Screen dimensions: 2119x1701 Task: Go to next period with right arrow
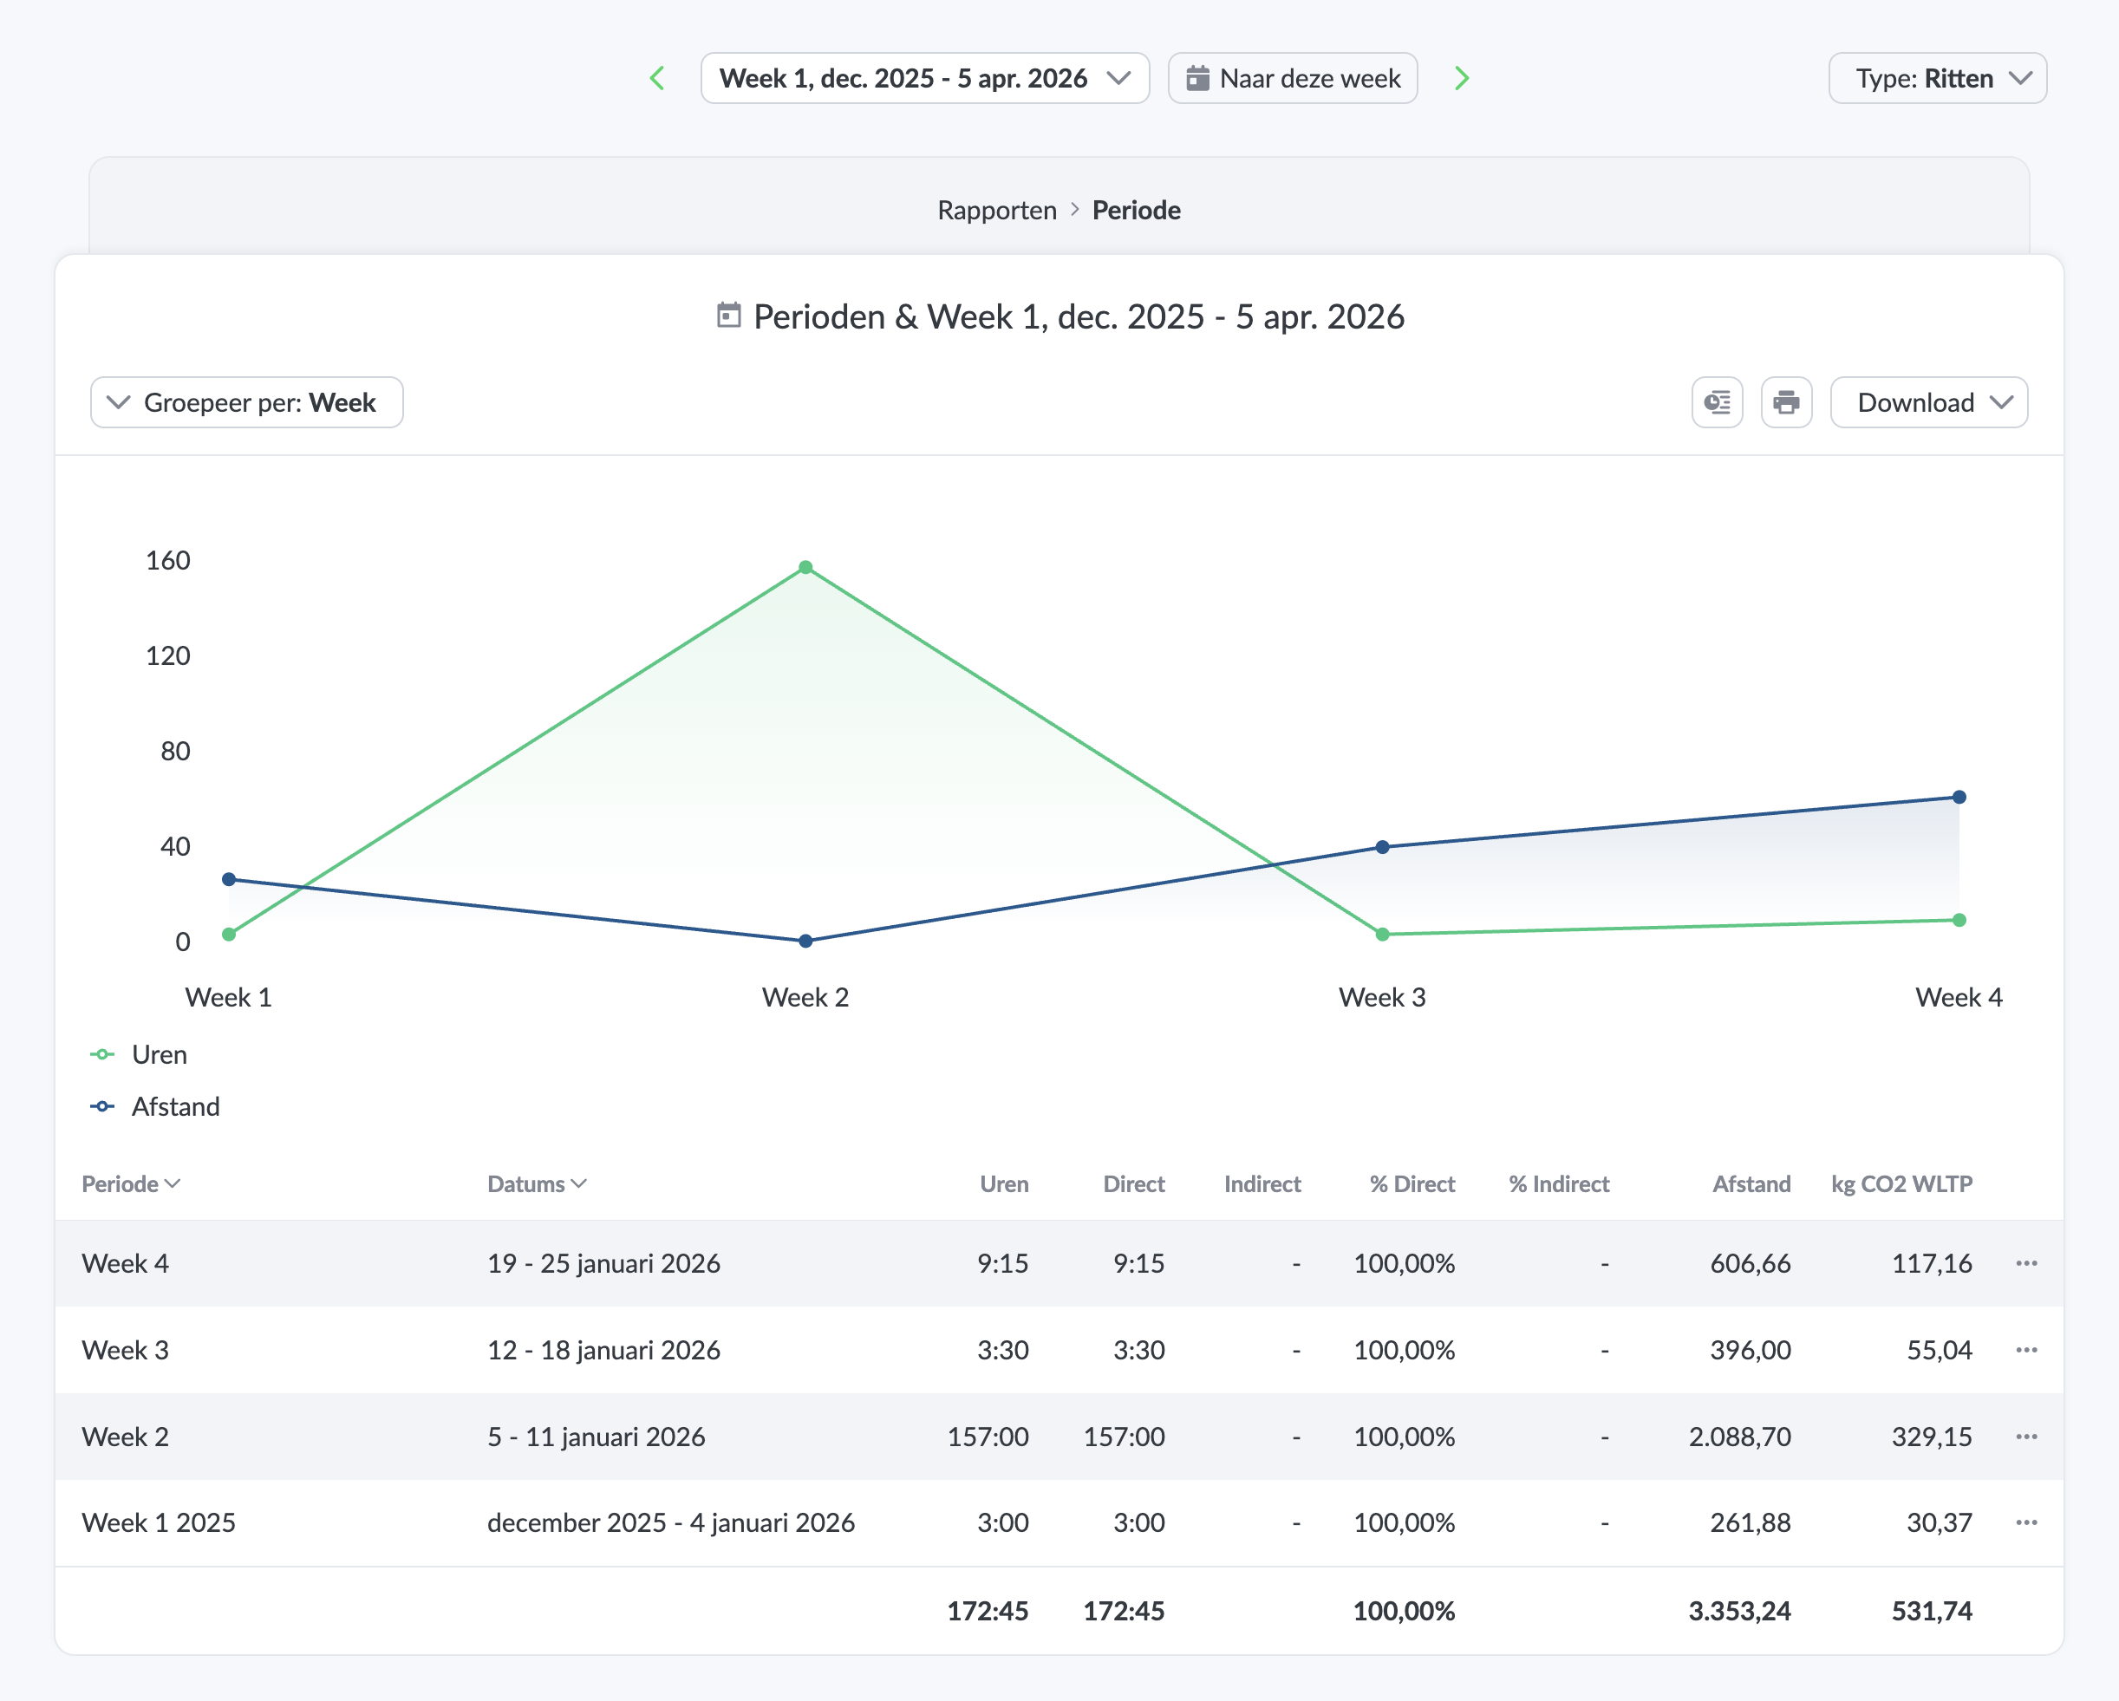[1462, 78]
